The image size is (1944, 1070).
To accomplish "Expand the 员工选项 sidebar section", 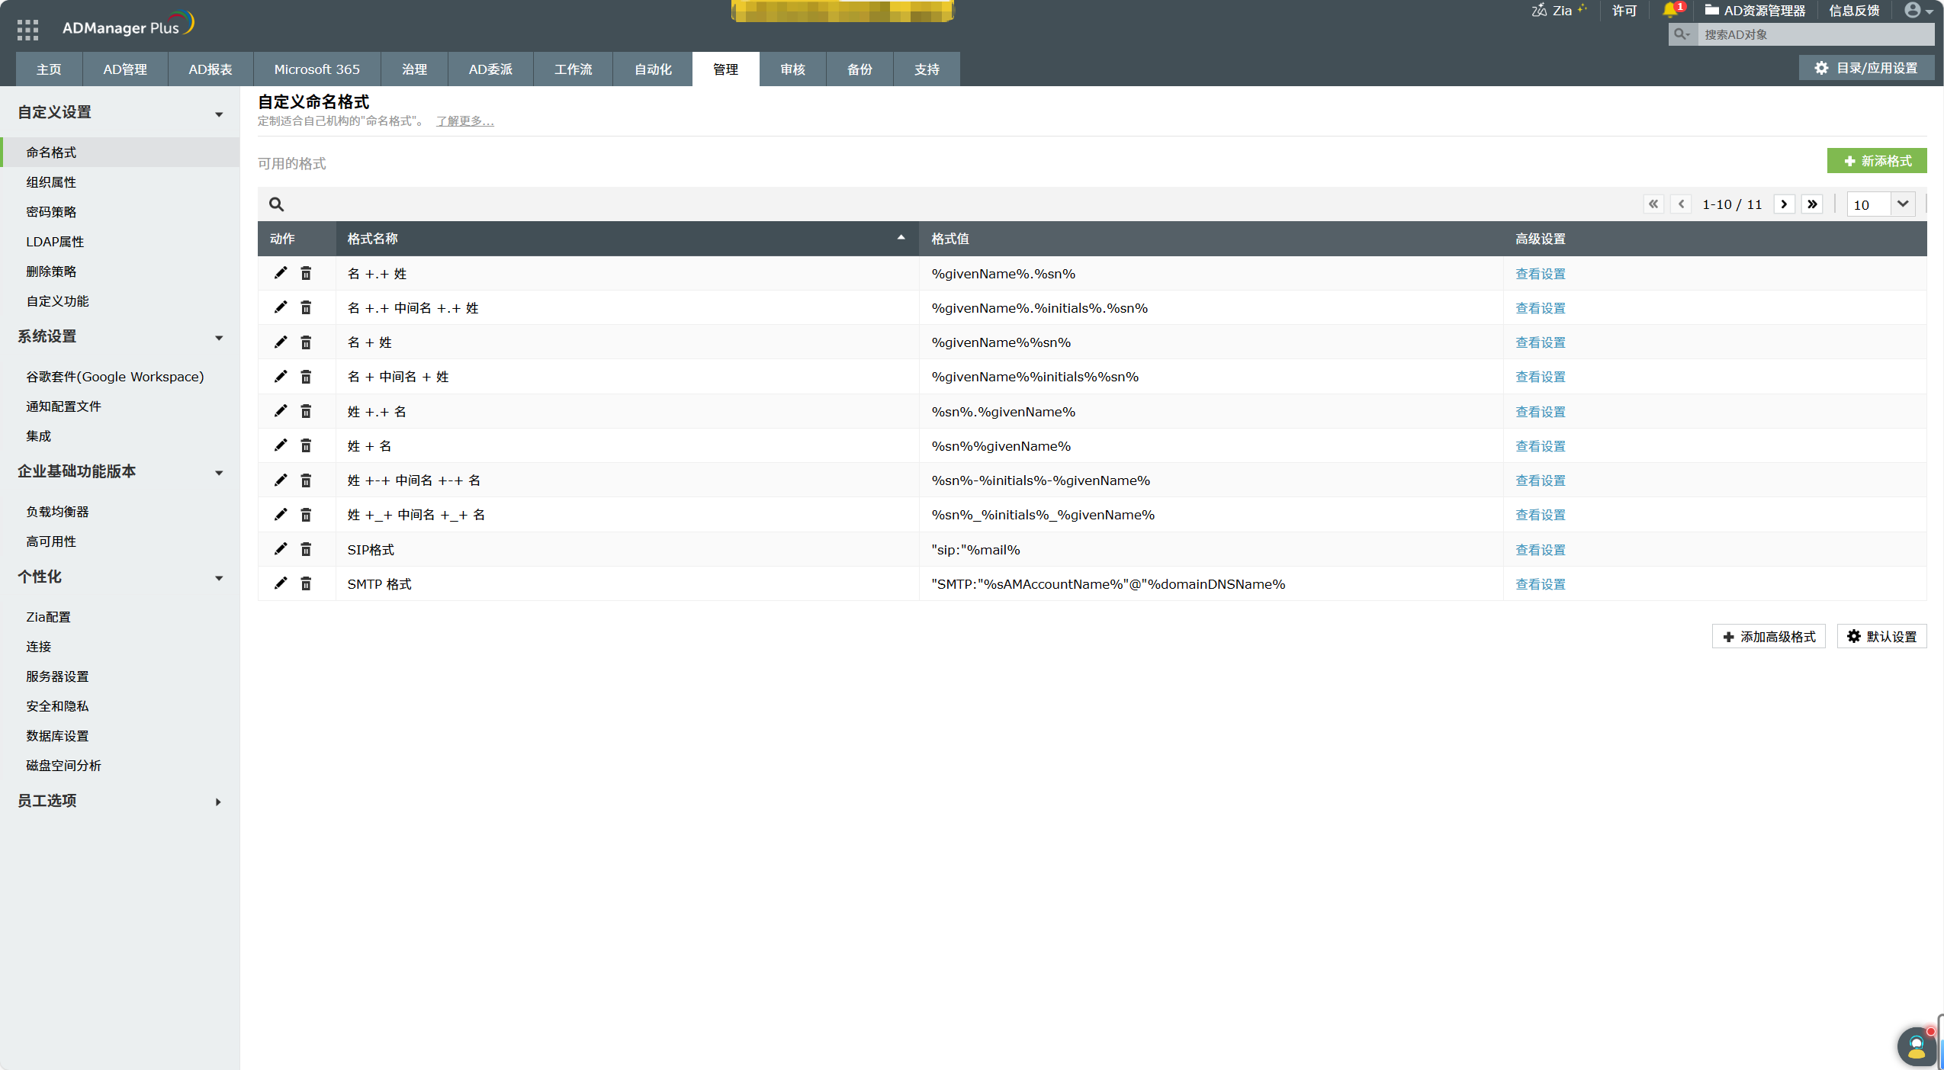I will tap(217, 802).
